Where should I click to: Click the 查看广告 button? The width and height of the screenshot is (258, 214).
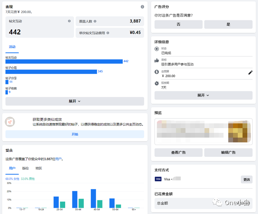178,153
